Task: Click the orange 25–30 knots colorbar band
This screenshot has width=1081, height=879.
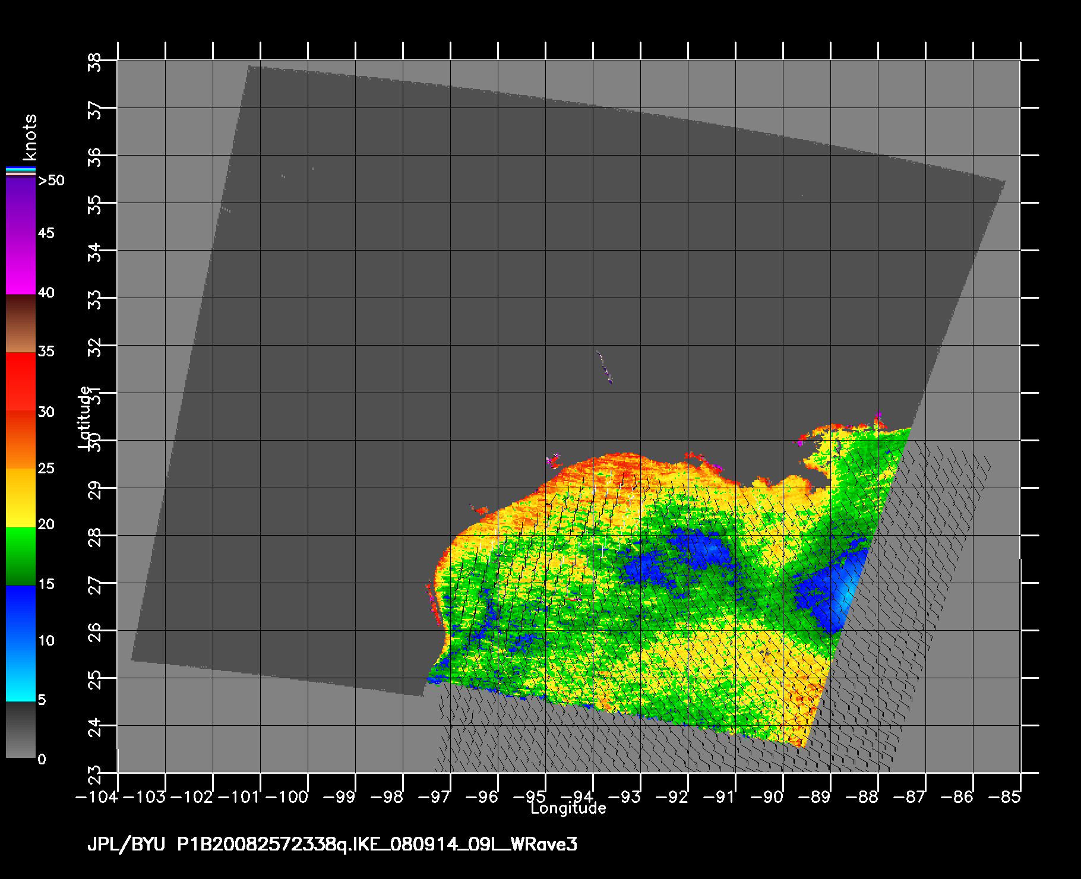Action: [x=21, y=439]
